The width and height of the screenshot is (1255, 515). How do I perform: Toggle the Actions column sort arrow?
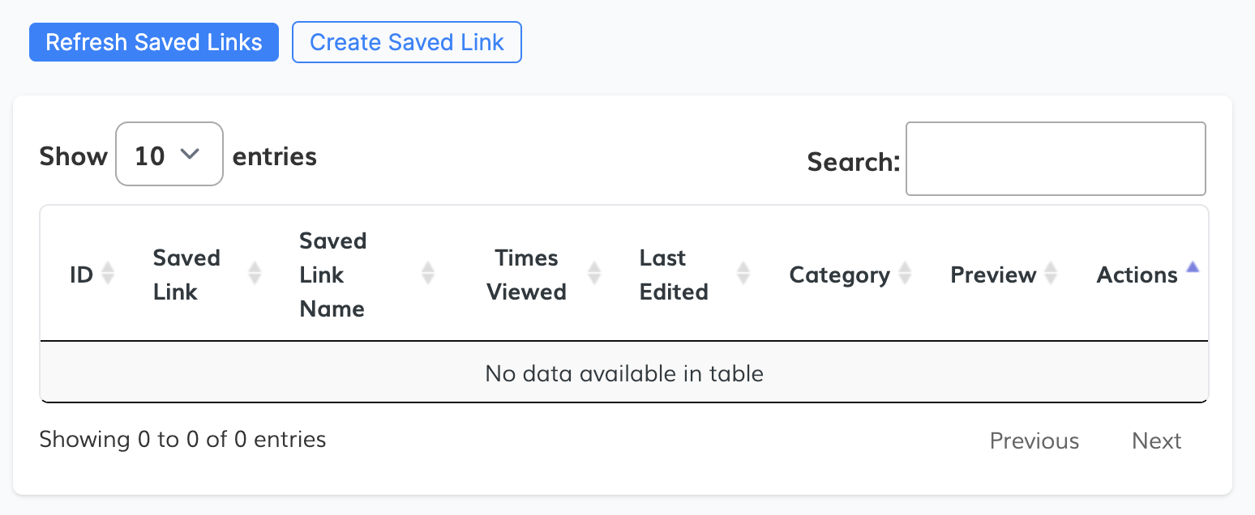coord(1192,267)
